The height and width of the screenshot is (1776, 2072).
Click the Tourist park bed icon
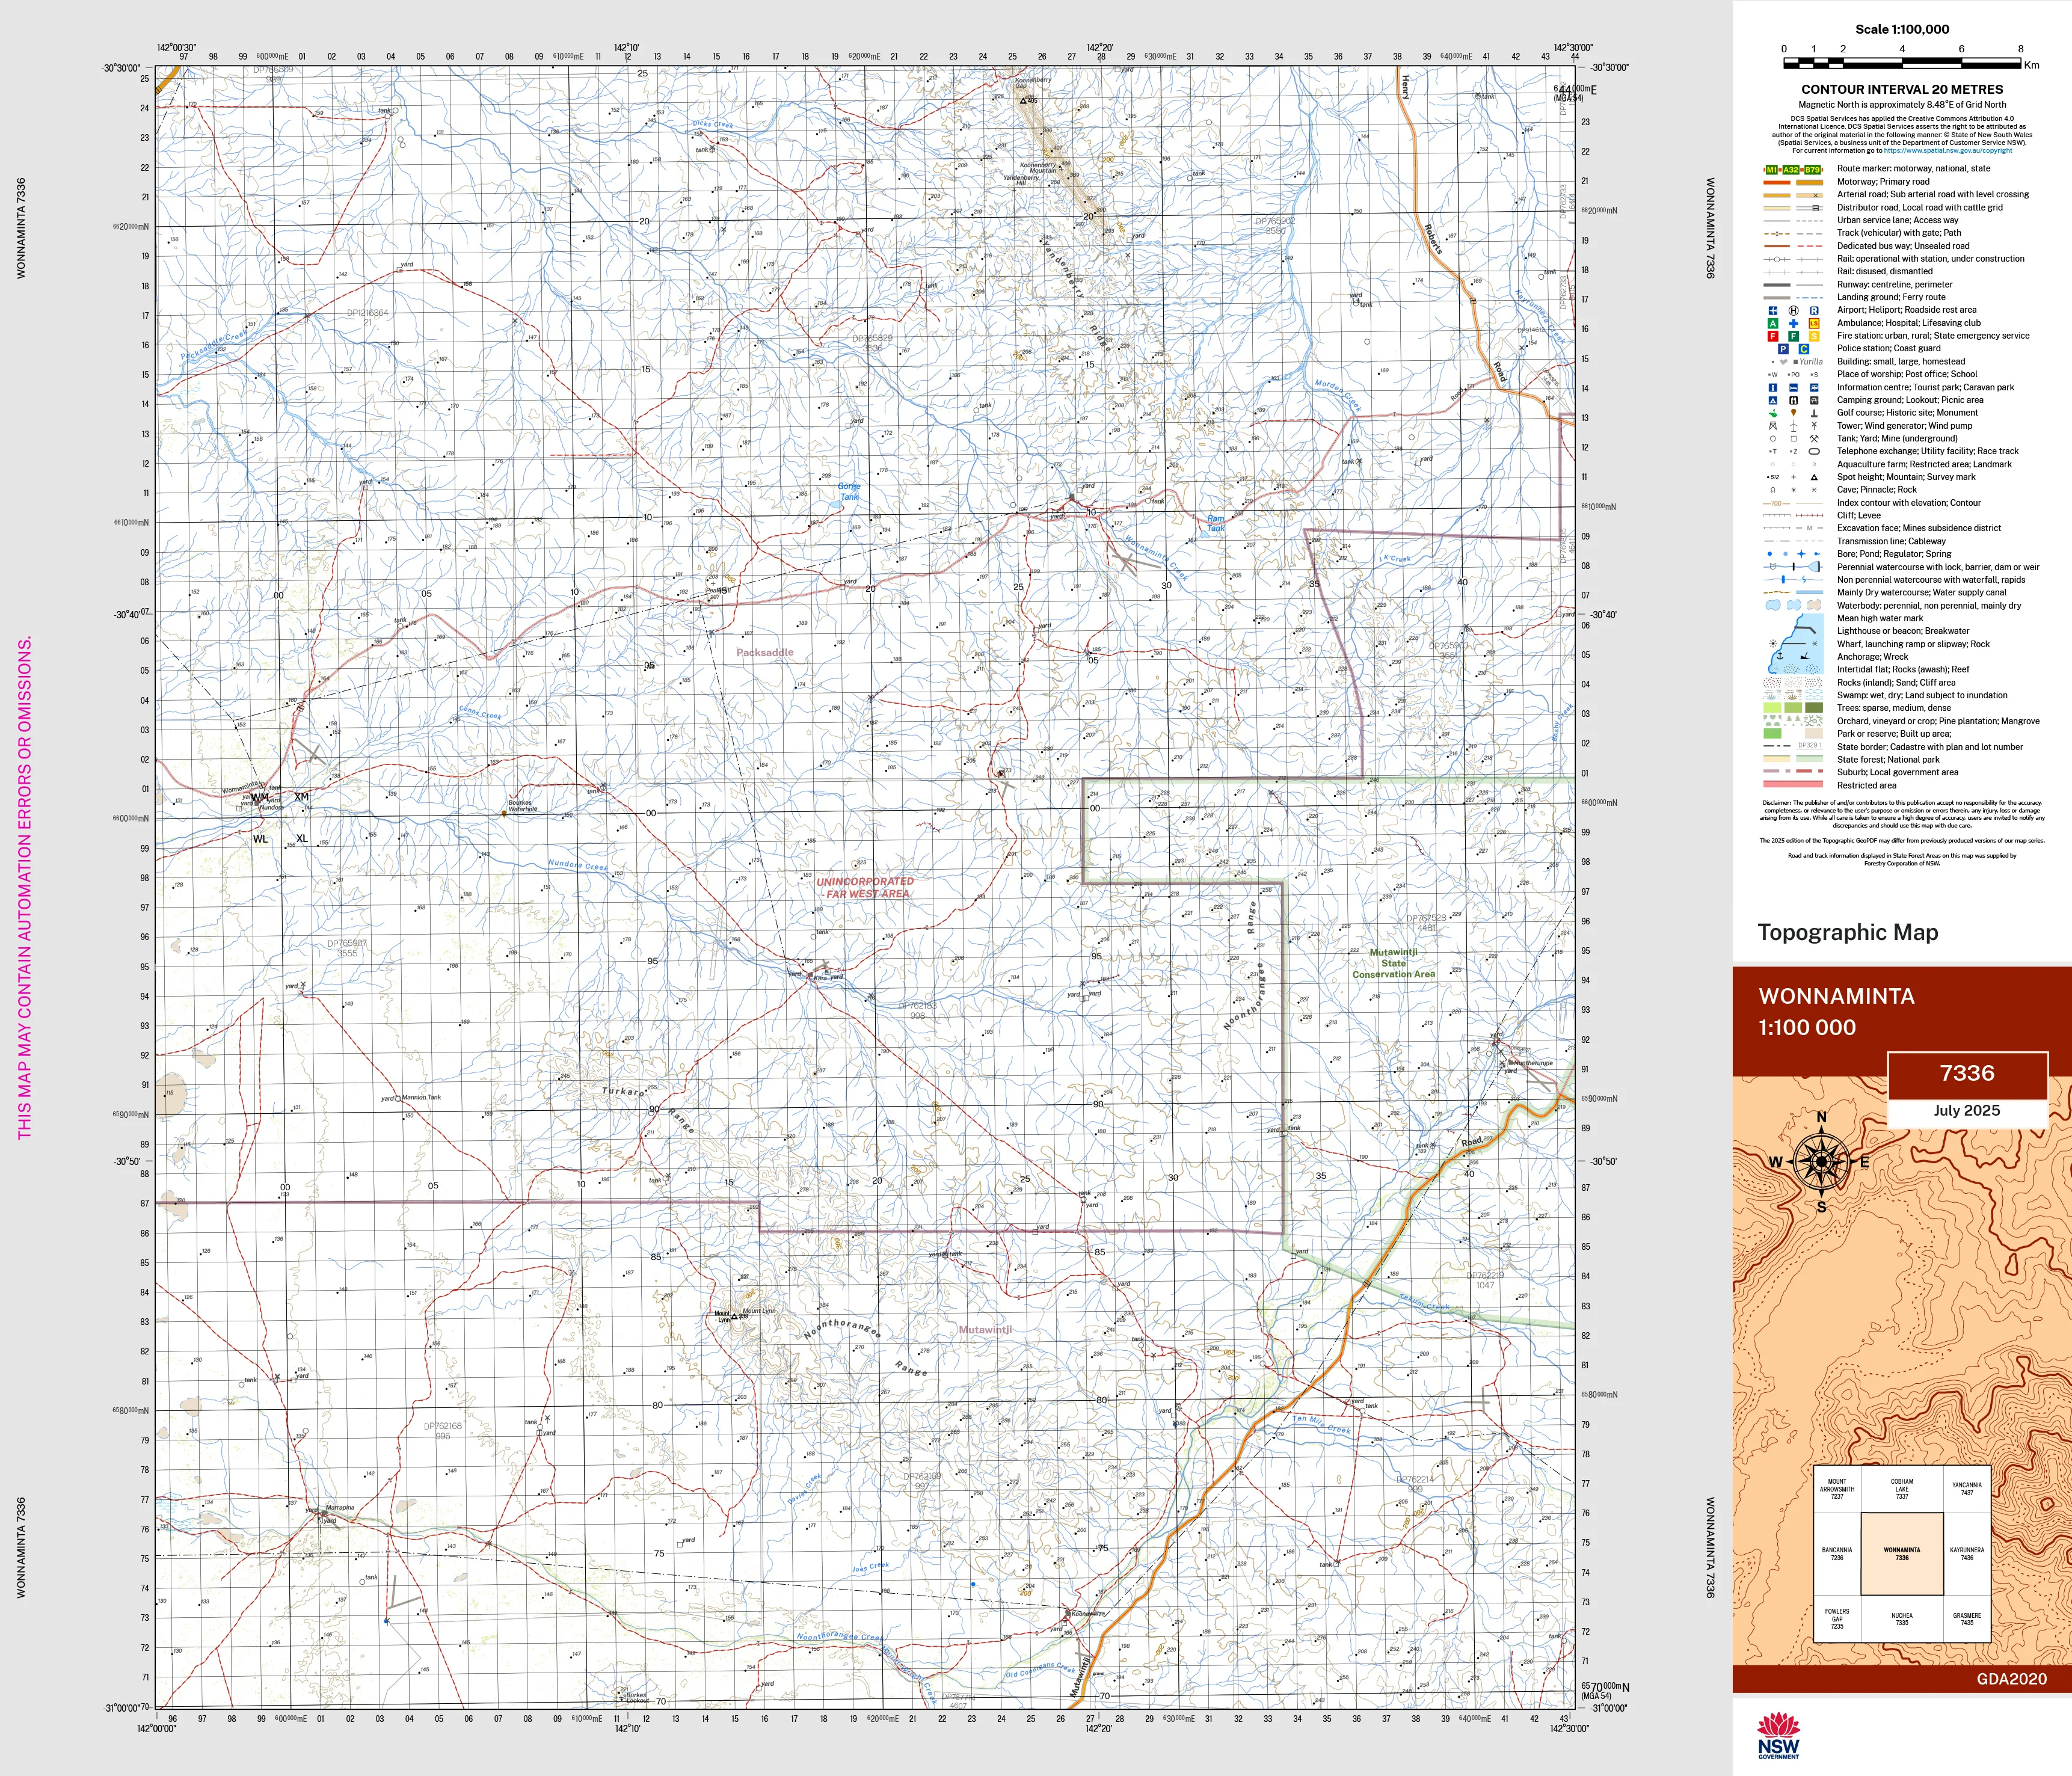pyautogui.click(x=1793, y=388)
